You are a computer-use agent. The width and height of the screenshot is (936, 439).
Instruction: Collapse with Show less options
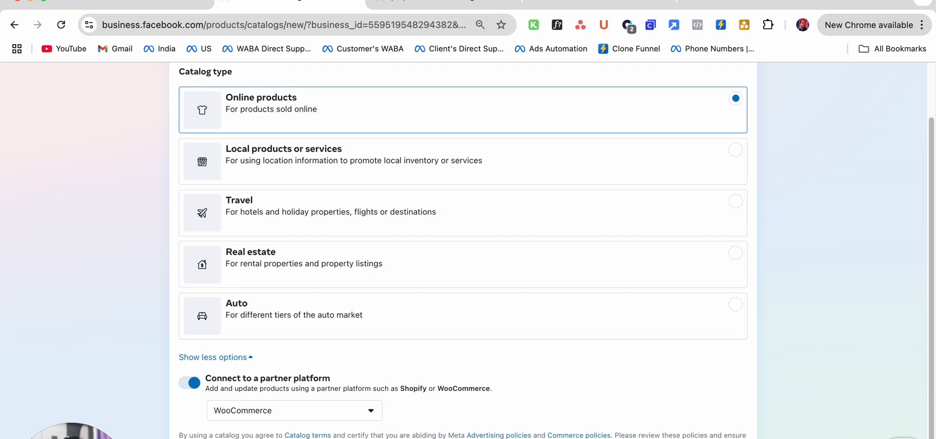pos(216,357)
